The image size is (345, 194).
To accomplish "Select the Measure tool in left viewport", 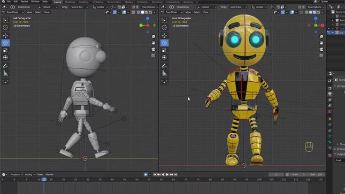I will tap(5, 73).
